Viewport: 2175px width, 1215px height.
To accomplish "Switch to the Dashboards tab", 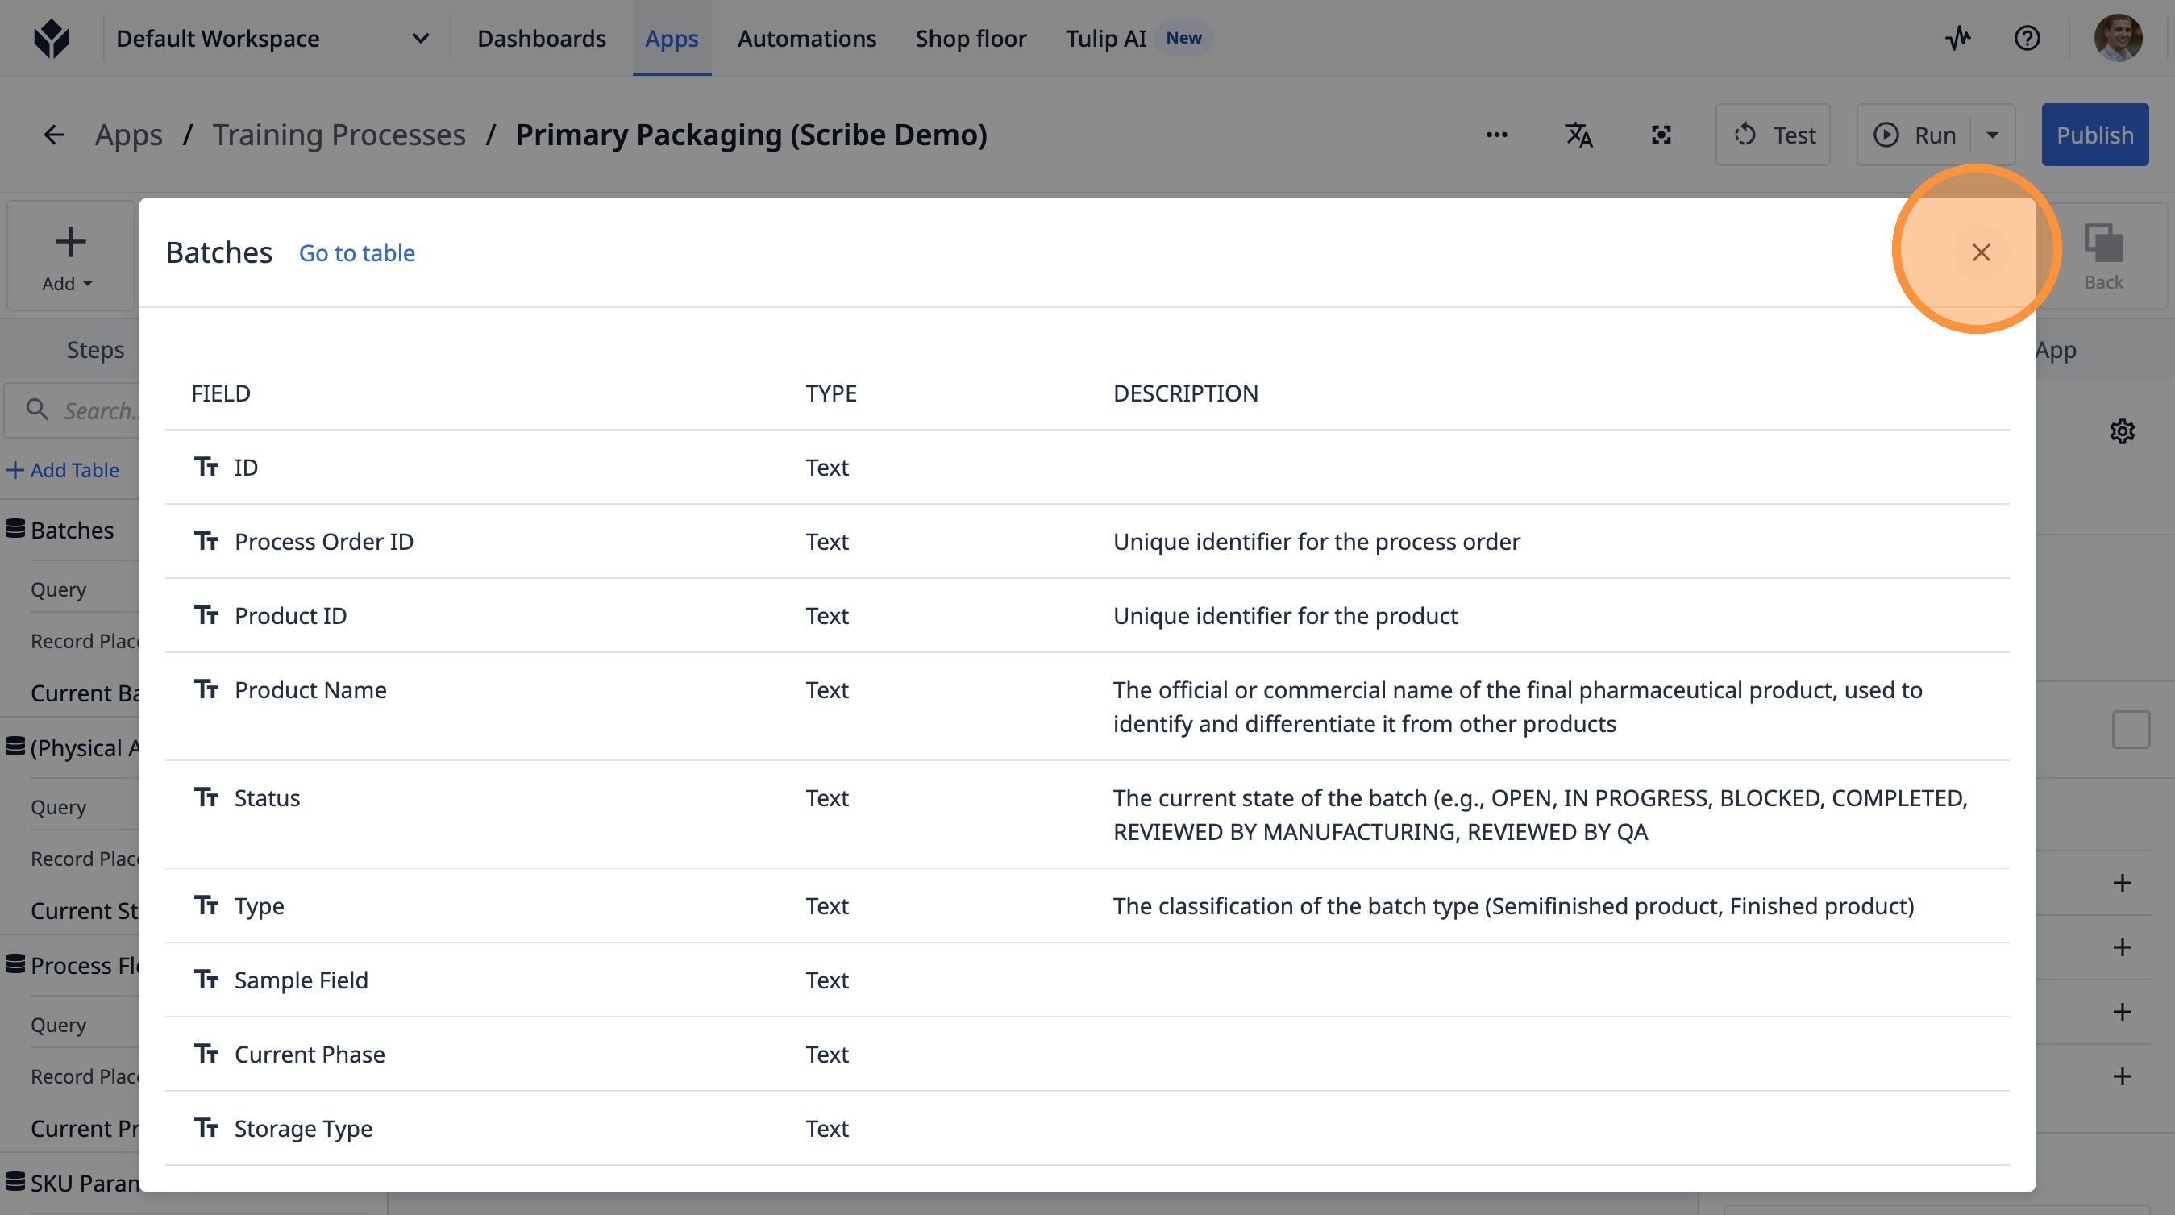I will point(541,38).
